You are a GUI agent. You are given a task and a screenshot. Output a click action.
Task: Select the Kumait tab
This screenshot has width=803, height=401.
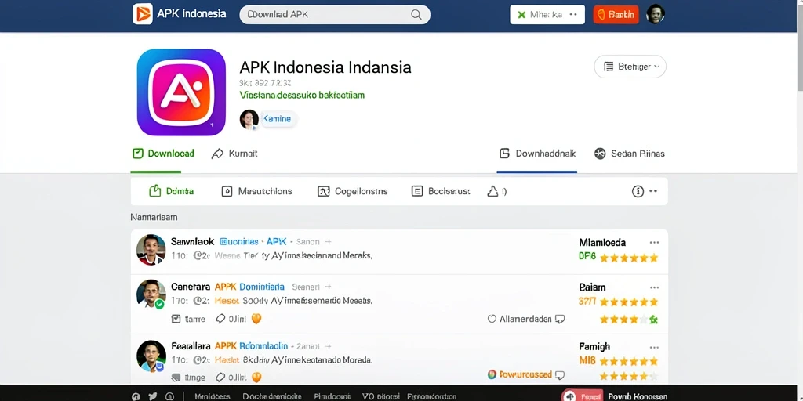(x=234, y=154)
